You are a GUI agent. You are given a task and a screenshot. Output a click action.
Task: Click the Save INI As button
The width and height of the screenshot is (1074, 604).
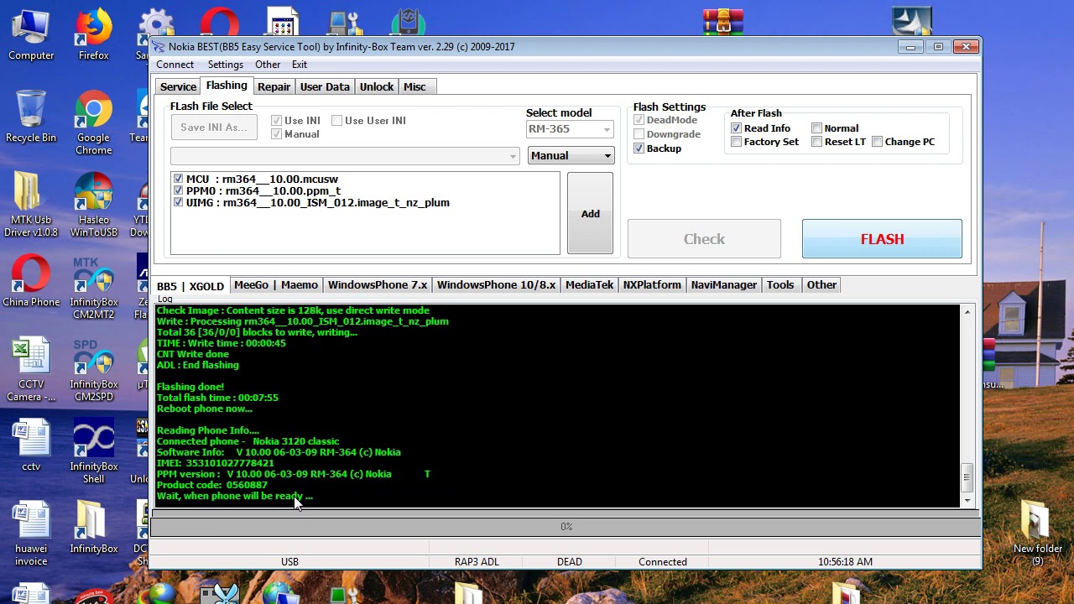(x=213, y=128)
